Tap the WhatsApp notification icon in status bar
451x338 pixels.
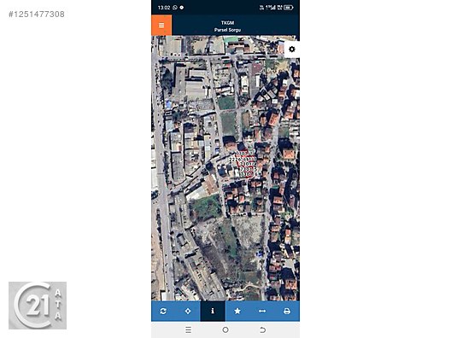point(175,8)
